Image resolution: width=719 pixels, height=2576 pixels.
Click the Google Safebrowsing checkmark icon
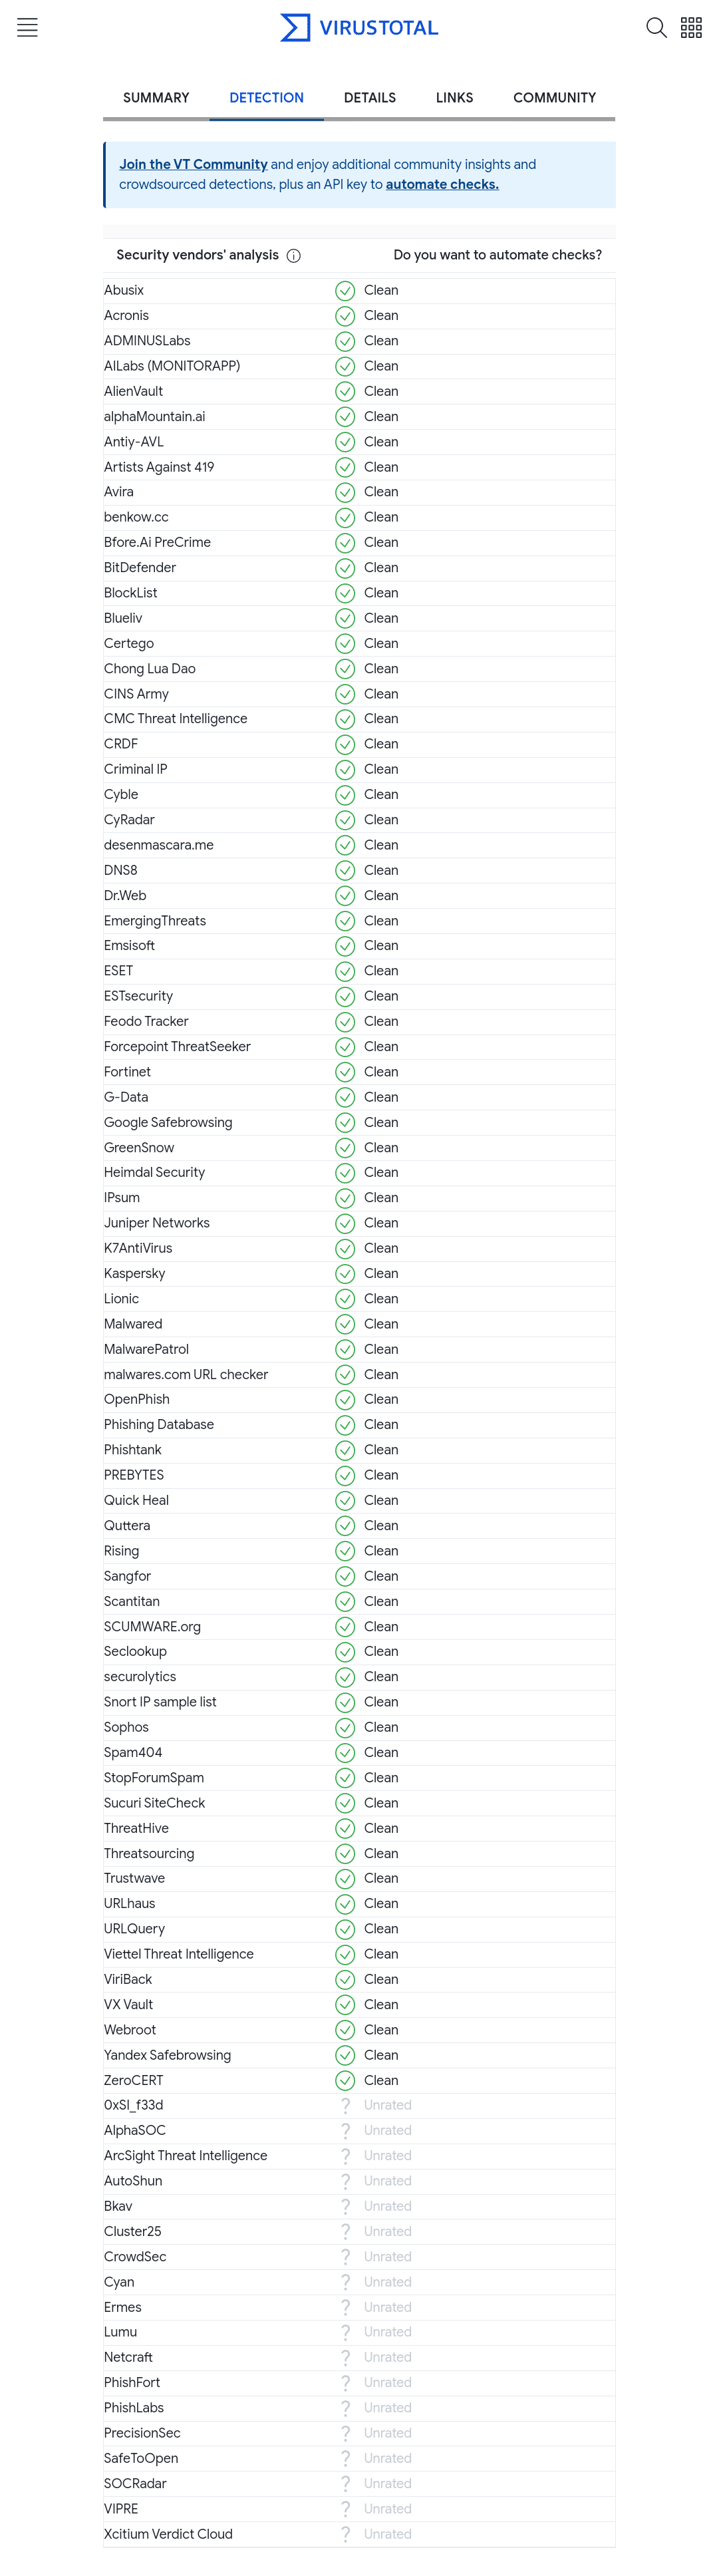[345, 1123]
